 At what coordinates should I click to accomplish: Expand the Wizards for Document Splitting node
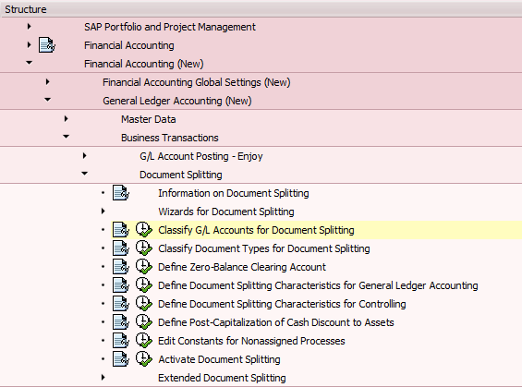tap(103, 211)
